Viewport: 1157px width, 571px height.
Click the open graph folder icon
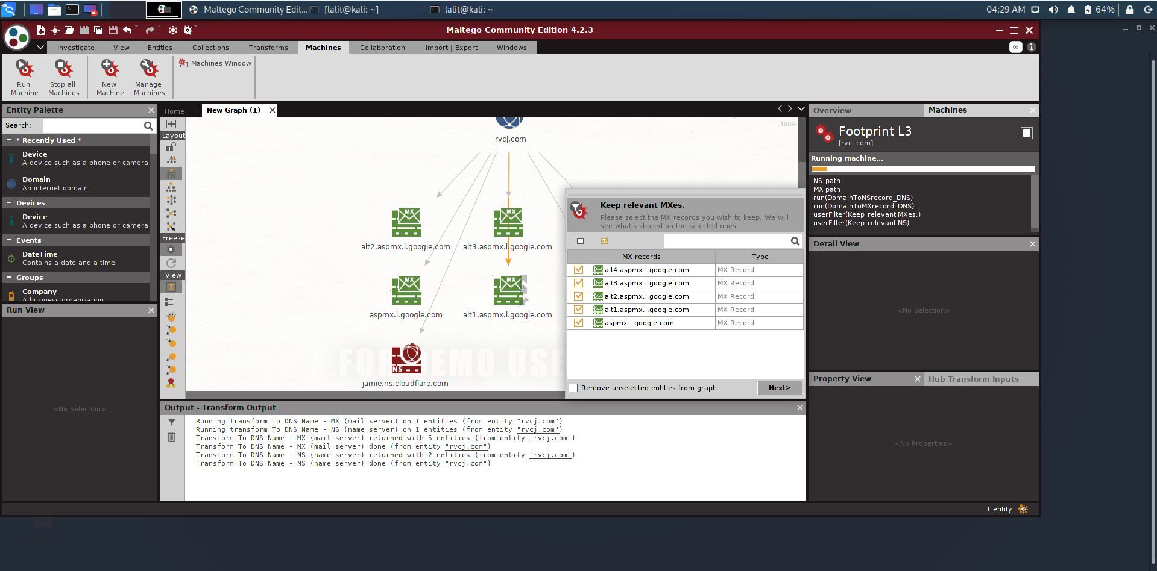[x=69, y=30]
